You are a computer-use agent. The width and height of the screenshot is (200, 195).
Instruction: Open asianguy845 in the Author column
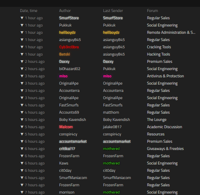point(70,40)
